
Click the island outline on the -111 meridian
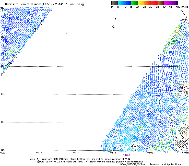(113, 27)
